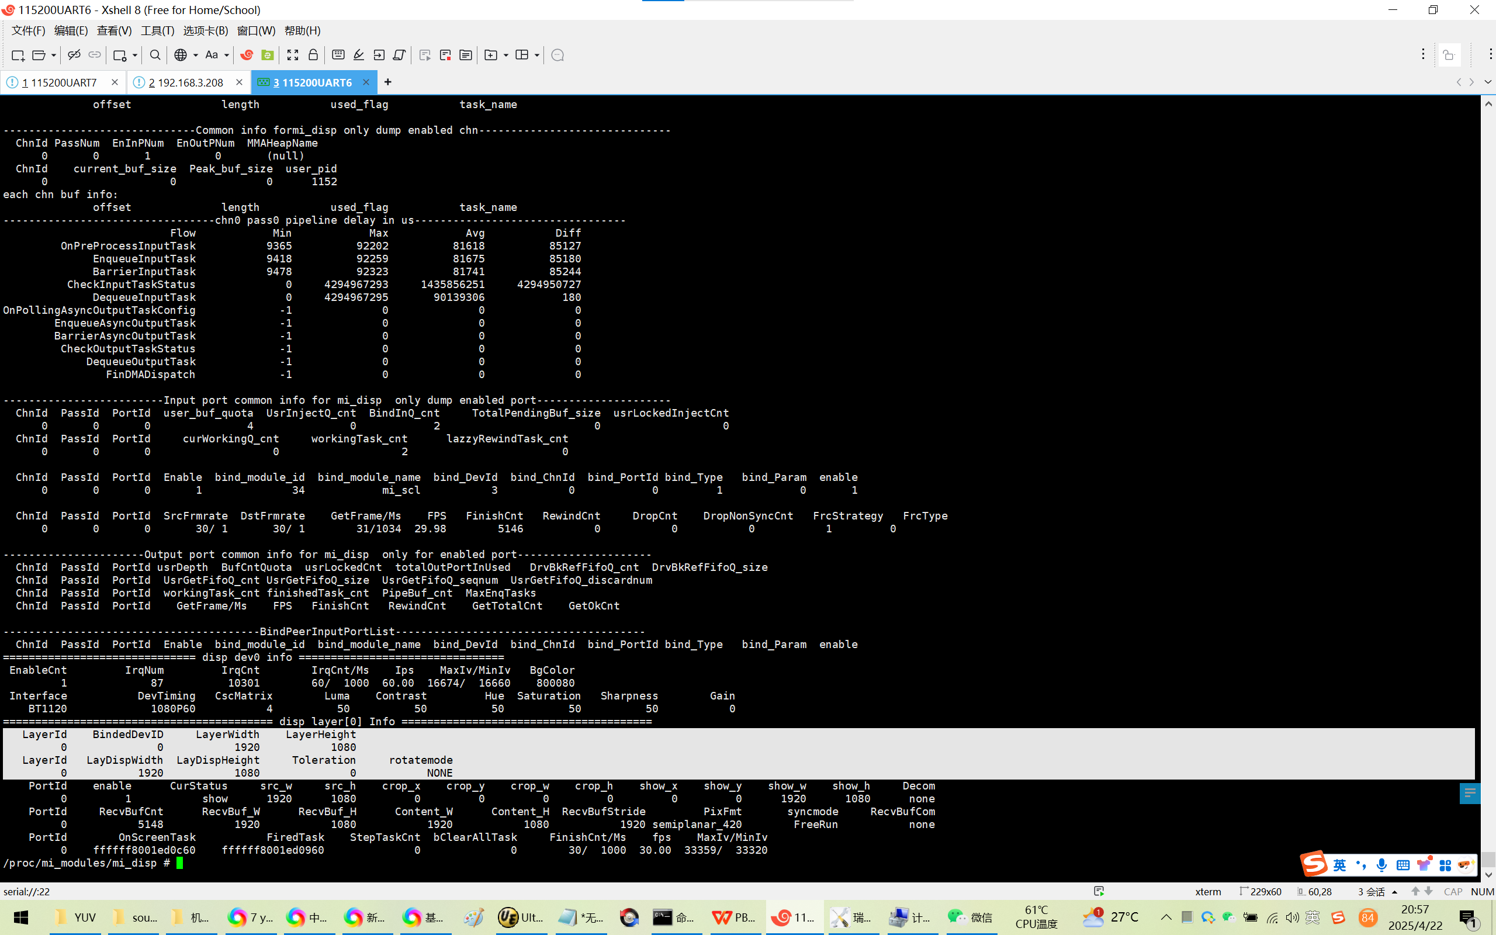Click the terminal vertical scrollbar up arrow
Screen dimensions: 1496x935
point(1488,104)
